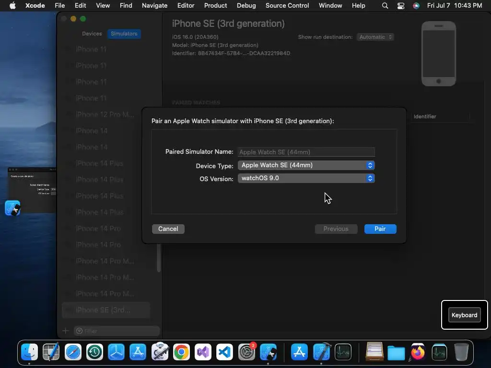This screenshot has width=491, height=368.
Task: Open the File menu
Action: (60, 6)
